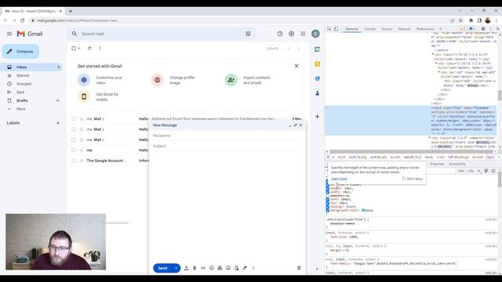
Task: Switch to DevTools Sources tab
Action: [x=387, y=29]
